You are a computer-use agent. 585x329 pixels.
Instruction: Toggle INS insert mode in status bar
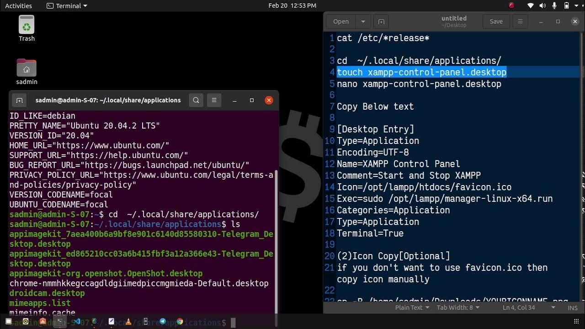573,308
